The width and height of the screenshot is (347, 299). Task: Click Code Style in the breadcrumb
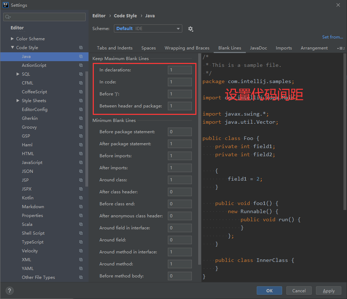pyautogui.click(x=125, y=16)
